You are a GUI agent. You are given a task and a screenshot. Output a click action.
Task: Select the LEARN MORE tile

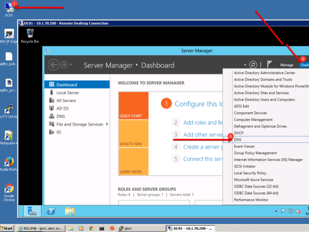click(x=134, y=161)
